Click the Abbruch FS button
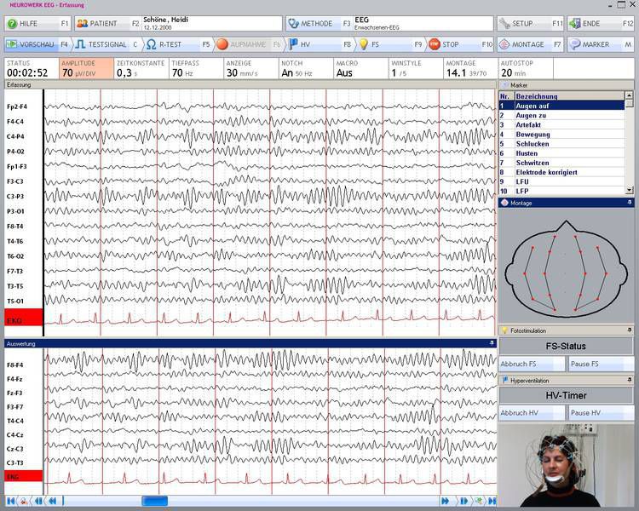This screenshot has width=639, height=511. 532,365
